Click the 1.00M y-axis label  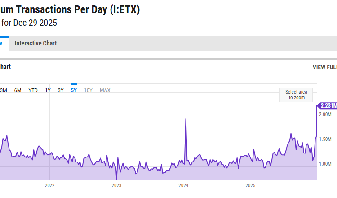[325, 164]
